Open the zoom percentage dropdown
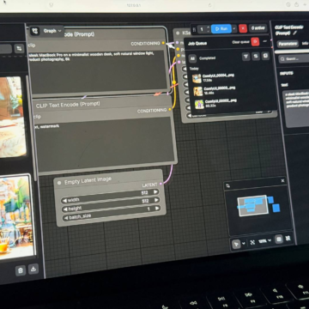The width and height of the screenshot is (309, 309). point(264,241)
